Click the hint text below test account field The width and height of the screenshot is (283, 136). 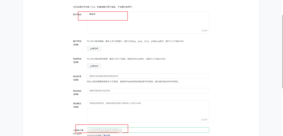pyautogui.click(x=133, y=82)
